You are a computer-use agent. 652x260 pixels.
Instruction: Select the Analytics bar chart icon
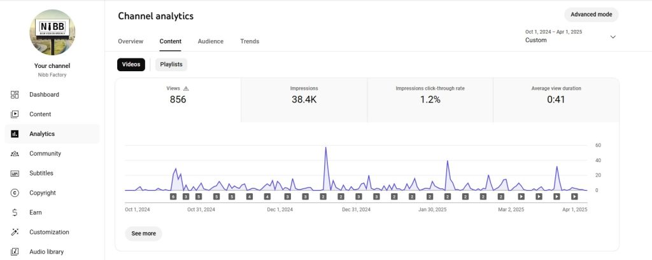[15, 134]
